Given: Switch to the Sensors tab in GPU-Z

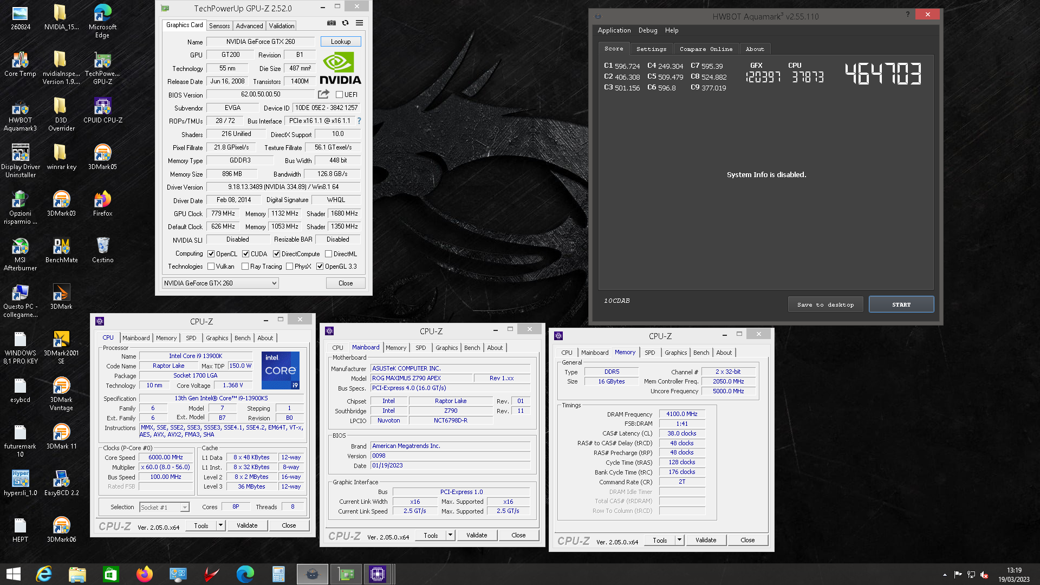Looking at the screenshot, I should click(x=219, y=26).
